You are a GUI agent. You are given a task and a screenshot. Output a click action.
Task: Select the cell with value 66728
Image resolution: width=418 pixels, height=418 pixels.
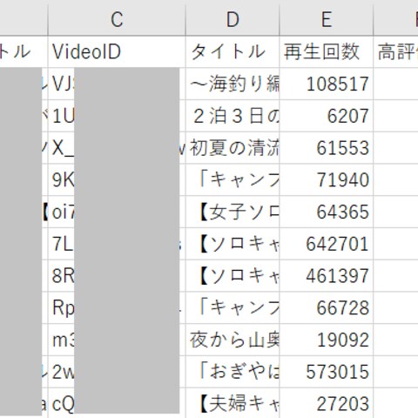327,307
